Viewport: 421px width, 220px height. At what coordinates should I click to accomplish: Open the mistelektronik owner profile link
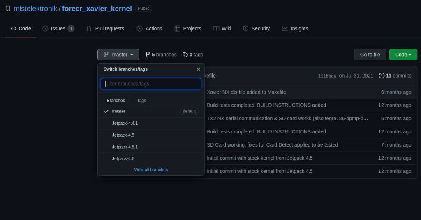pos(35,9)
